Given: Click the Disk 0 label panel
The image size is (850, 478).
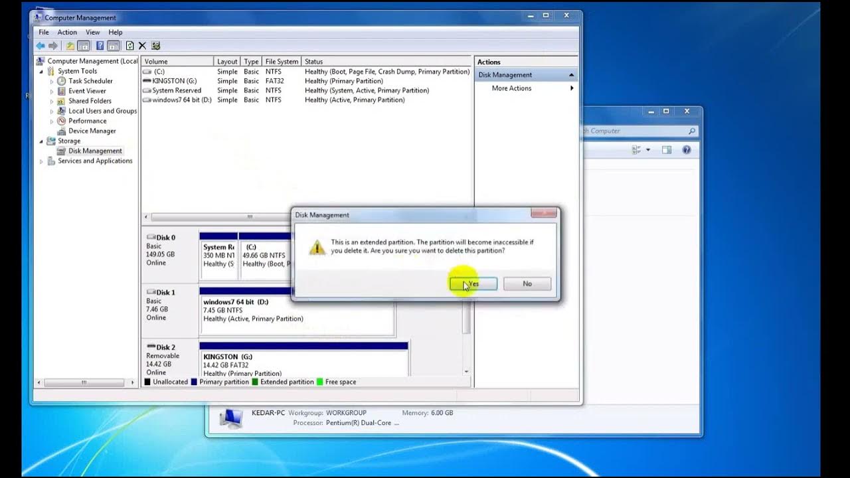Looking at the screenshot, I should click(x=170, y=256).
